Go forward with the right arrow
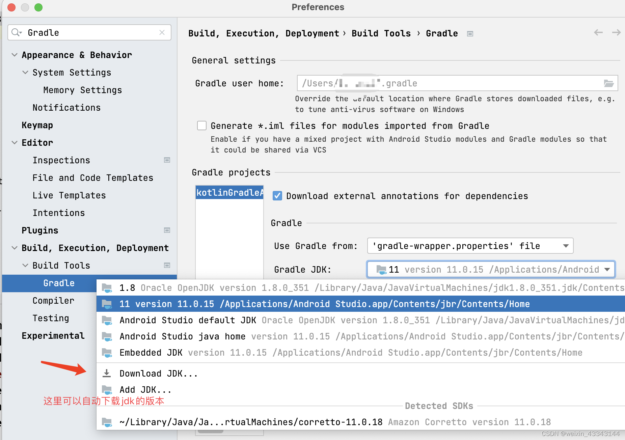Image resolution: width=625 pixels, height=440 pixels. point(617,32)
